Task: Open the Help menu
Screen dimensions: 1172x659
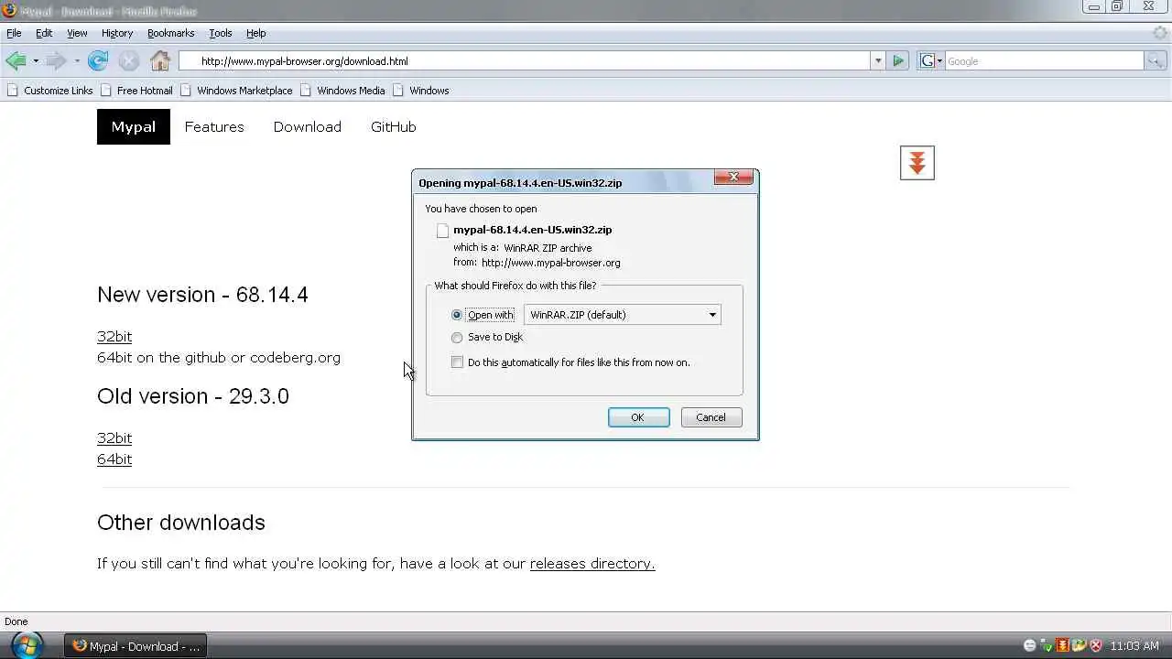Action: [x=256, y=33]
